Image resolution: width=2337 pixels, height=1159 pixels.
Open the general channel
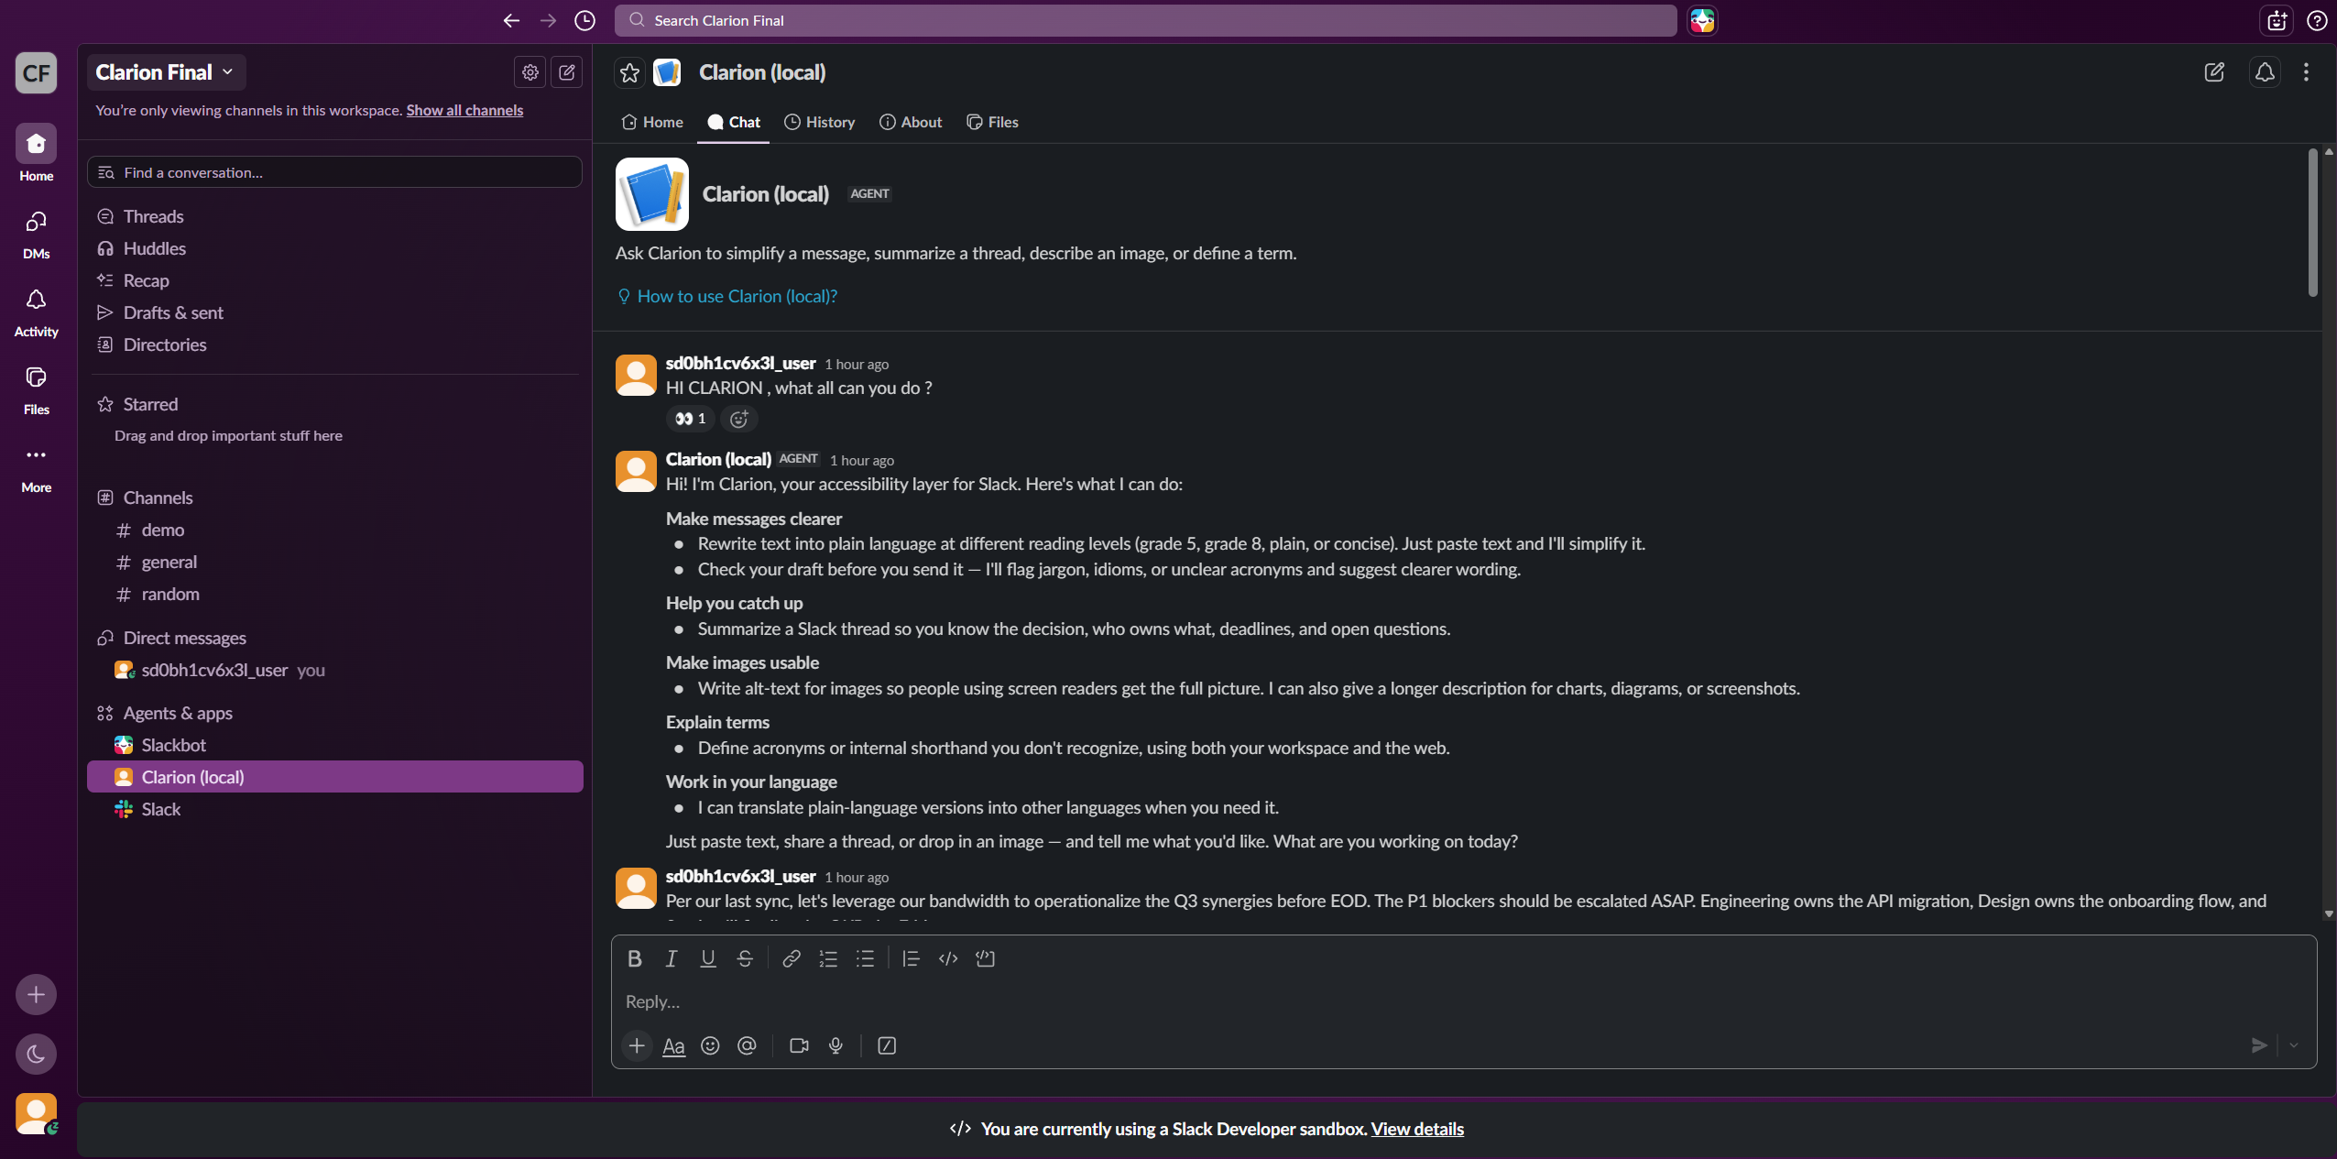pos(335,562)
